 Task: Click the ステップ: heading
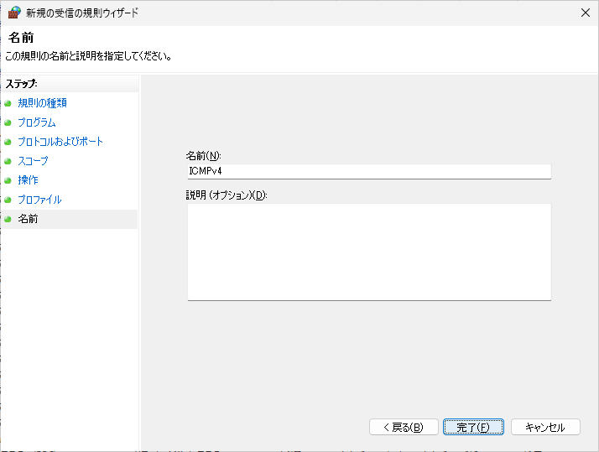(x=22, y=84)
